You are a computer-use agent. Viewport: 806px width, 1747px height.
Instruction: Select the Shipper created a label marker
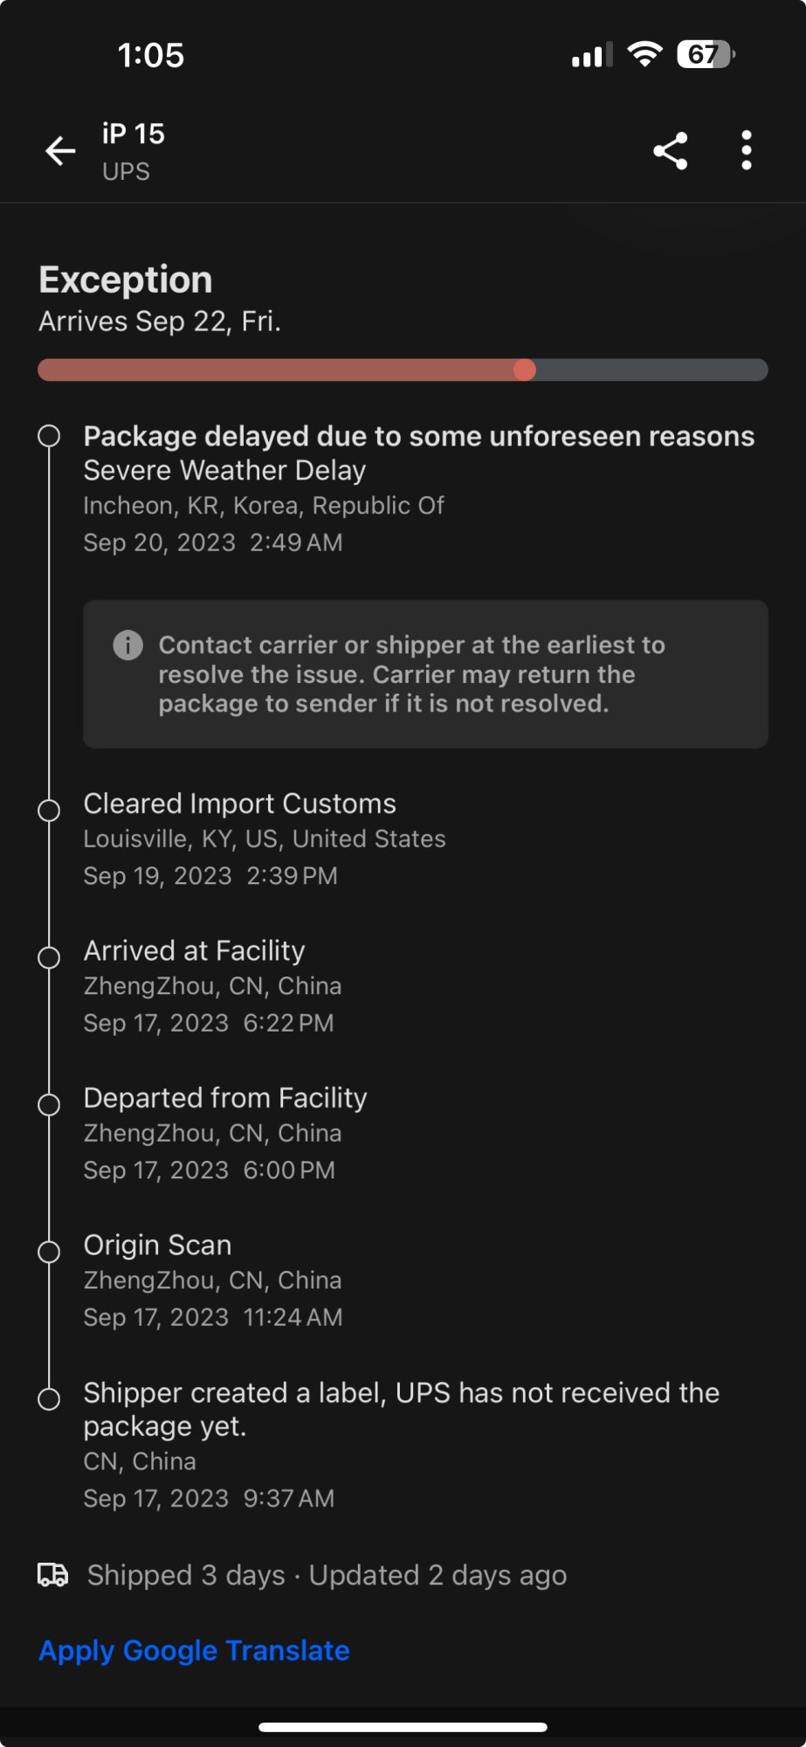pos(50,1398)
